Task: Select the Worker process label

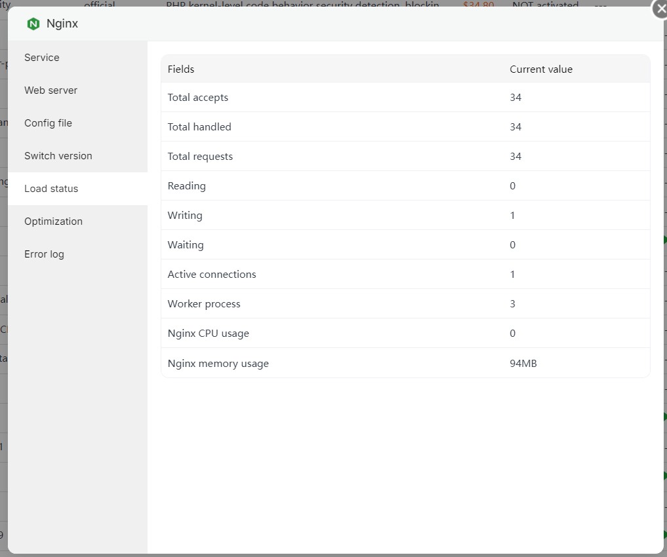Action: [204, 304]
